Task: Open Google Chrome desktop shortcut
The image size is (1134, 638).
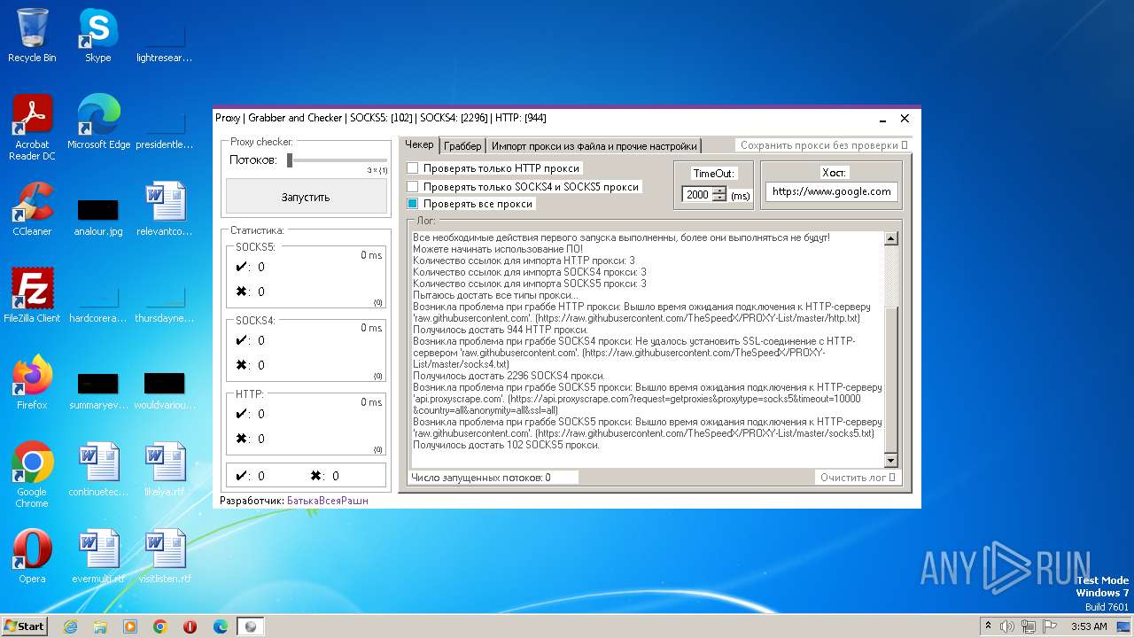Action: point(32,475)
